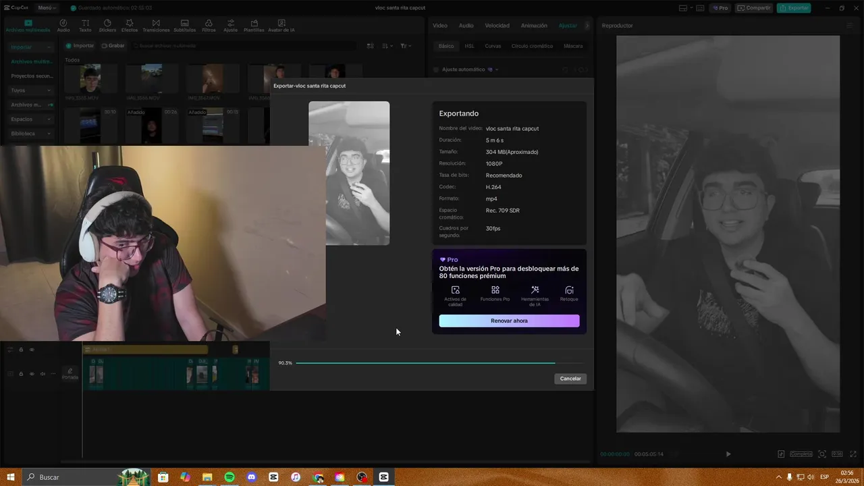Image resolution: width=864 pixels, height=486 pixels.
Task: Open the Efectos panel
Action: (x=129, y=26)
